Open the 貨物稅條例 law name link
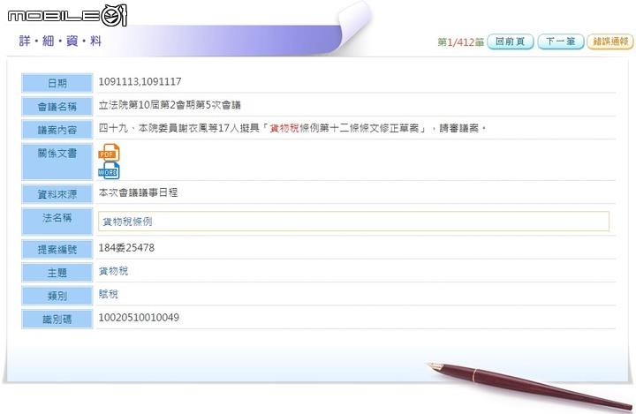This screenshot has width=636, height=414. [127, 222]
